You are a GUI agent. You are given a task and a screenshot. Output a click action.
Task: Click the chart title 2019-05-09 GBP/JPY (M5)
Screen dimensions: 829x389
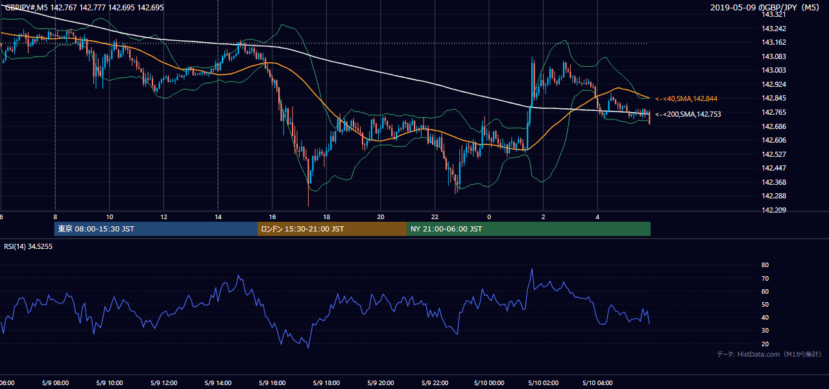[765, 7]
